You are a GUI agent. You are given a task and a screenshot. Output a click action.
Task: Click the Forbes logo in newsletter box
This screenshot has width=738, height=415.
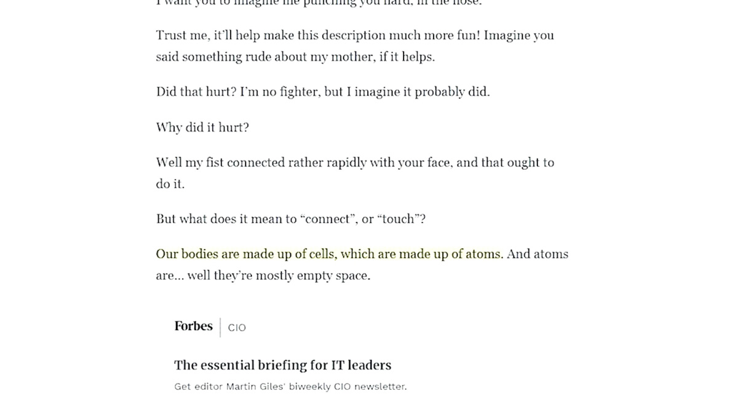click(193, 326)
